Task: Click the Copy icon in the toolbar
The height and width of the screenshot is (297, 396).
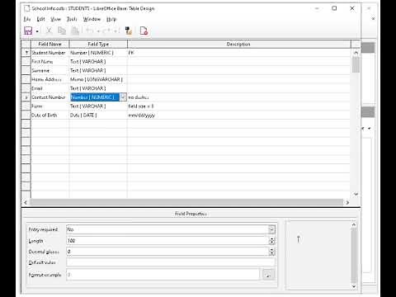Action: [x=62, y=31]
